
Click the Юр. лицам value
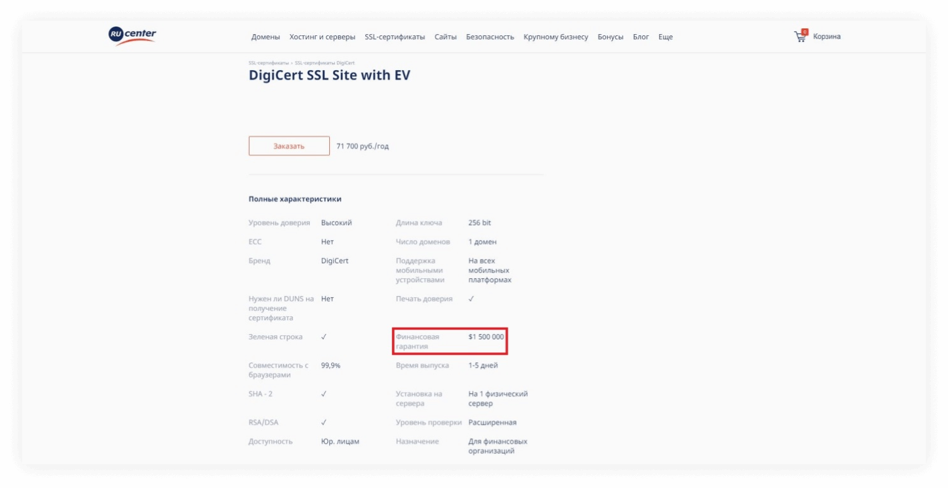(340, 441)
